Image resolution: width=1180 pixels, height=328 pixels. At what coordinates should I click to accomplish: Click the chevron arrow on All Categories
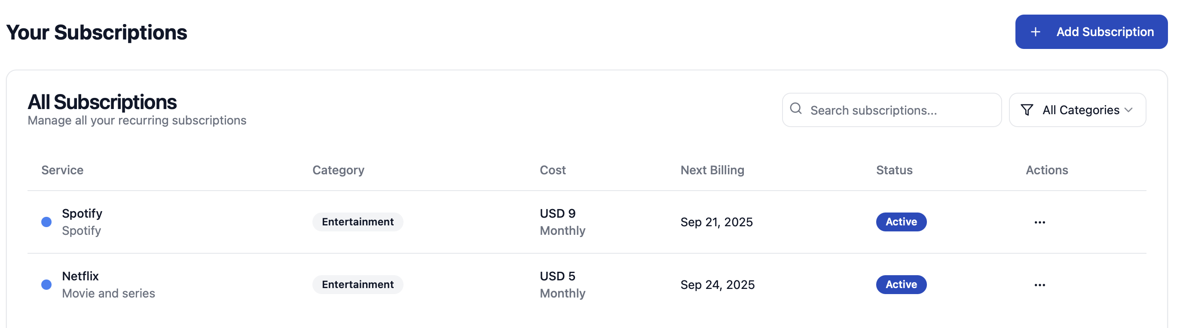coord(1129,110)
